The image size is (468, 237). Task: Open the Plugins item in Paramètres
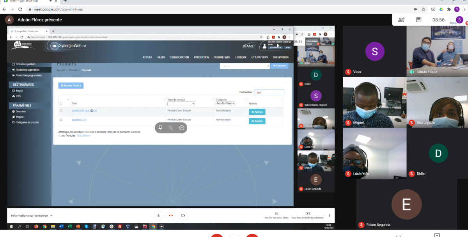tap(18, 117)
